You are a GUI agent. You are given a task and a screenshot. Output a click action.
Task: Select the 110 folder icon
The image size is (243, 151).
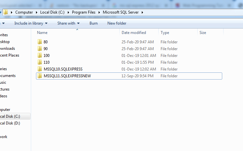40,62
